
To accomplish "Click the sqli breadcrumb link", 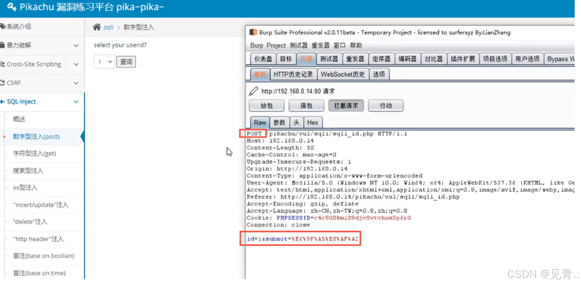I will pyautogui.click(x=108, y=27).
